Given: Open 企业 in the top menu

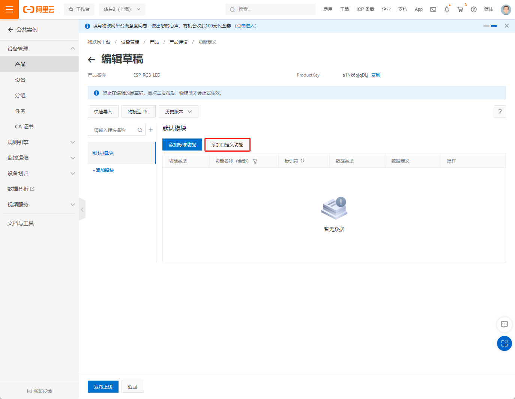Looking at the screenshot, I should pos(386,9).
